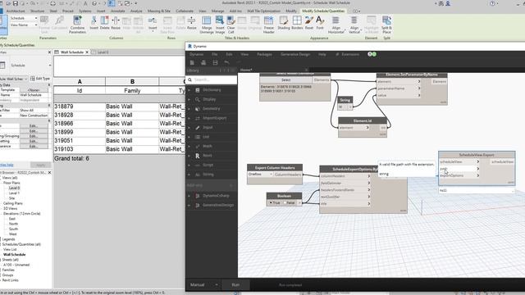The height and width of the screenshot is (295, 525).
Task: Open the Annotate ribbon tab
Action: (117, 11)
